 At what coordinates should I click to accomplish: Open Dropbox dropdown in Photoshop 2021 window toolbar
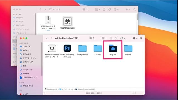(135, 38)
